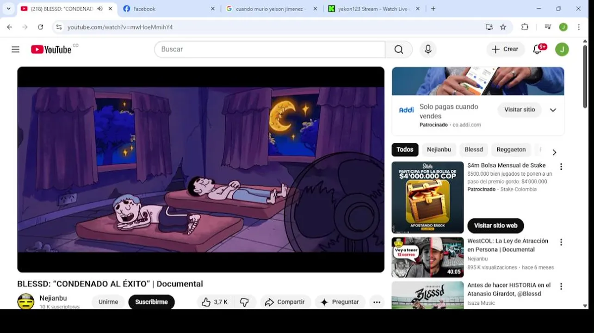Screen dimensions: 594x333
Task: Click the install/cast icon in address bar
Action: click(489, 27)
